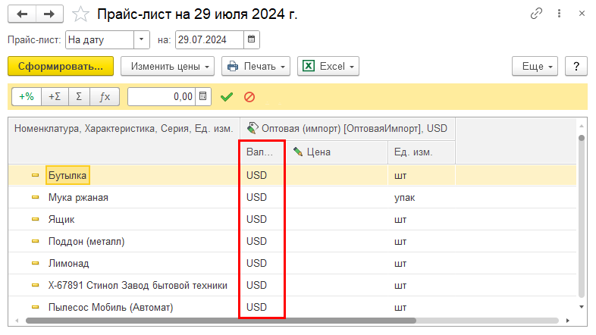Click the USD cell in Лимонад row
The image size is (596, 335).
coord(262,264)
